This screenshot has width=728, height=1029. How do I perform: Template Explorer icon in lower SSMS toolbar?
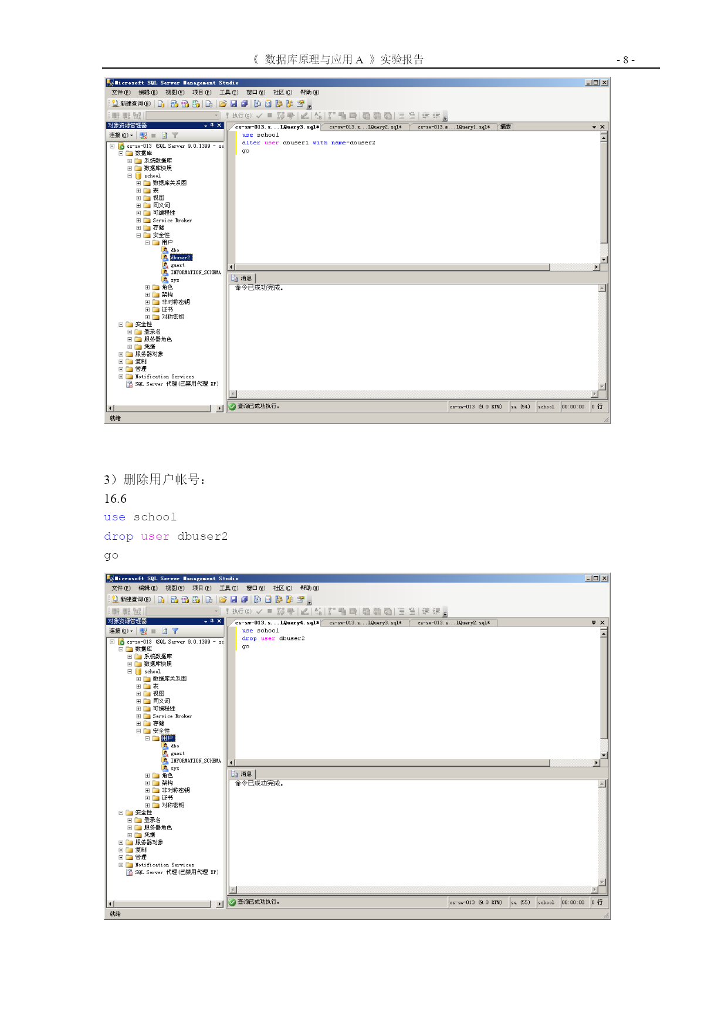click(x=290, y=600)
